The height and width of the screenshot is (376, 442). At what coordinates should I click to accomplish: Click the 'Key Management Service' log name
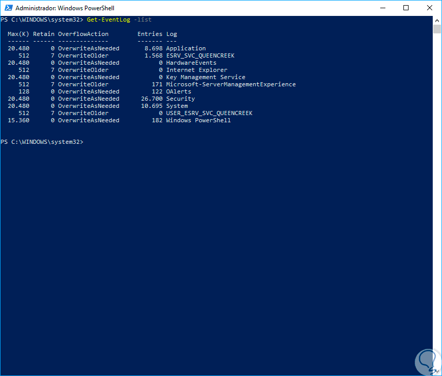pyautogui.click(x=205, y=77)
